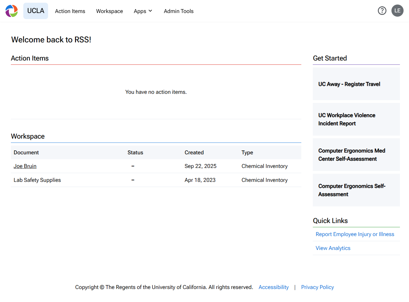Viewport: 409px width, 302px height.
Task: Click the Type column header
Action: (247, 153)
